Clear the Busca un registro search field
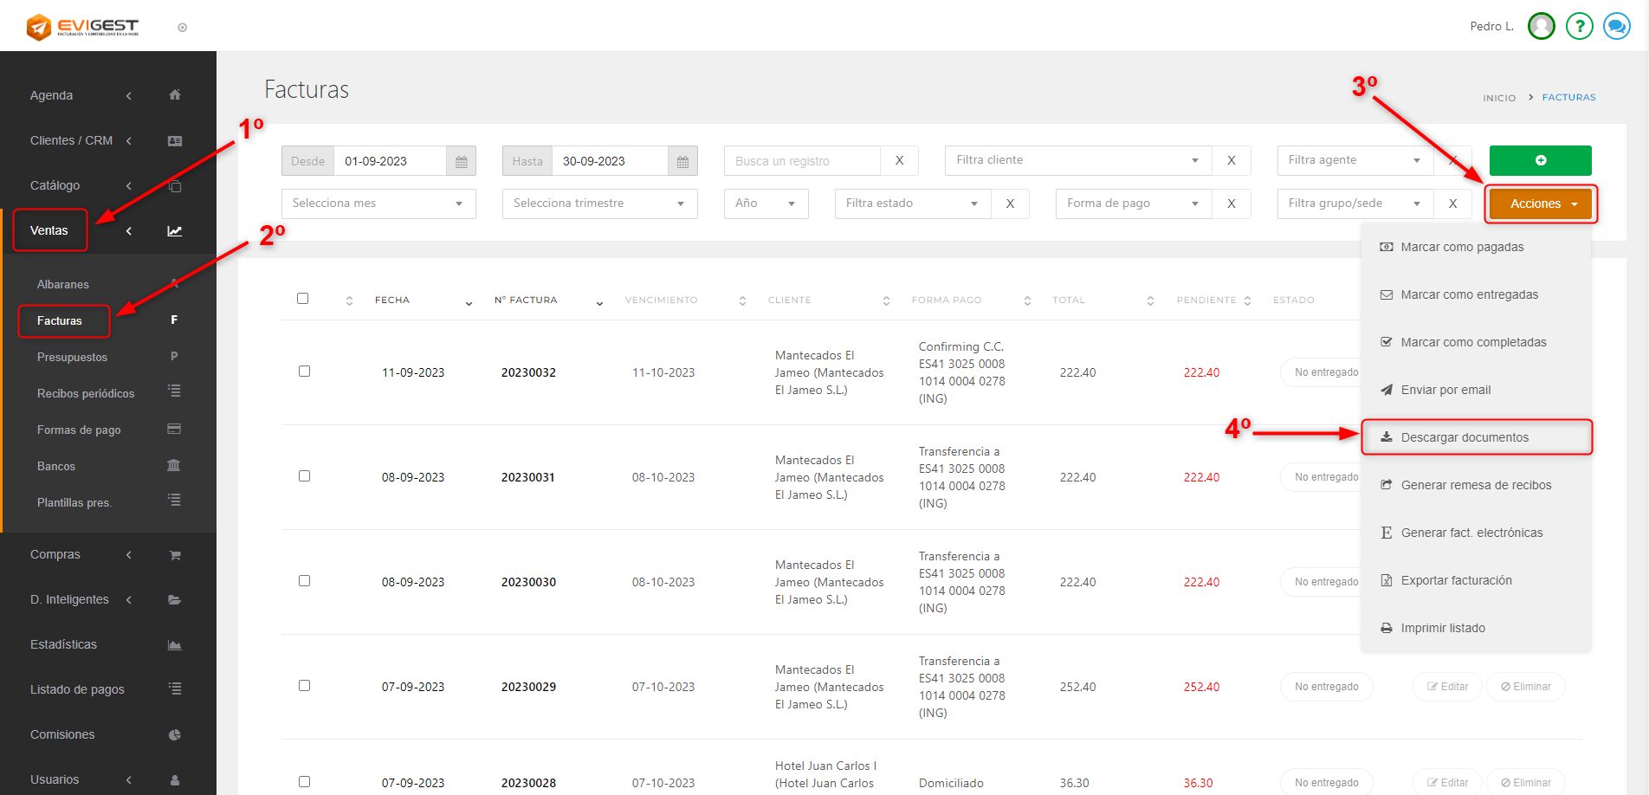 899,160
